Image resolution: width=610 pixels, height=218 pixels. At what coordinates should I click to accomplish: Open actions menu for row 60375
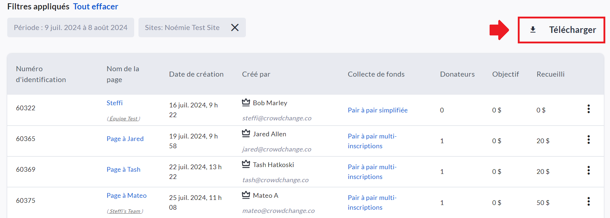(x=588, y=201)
